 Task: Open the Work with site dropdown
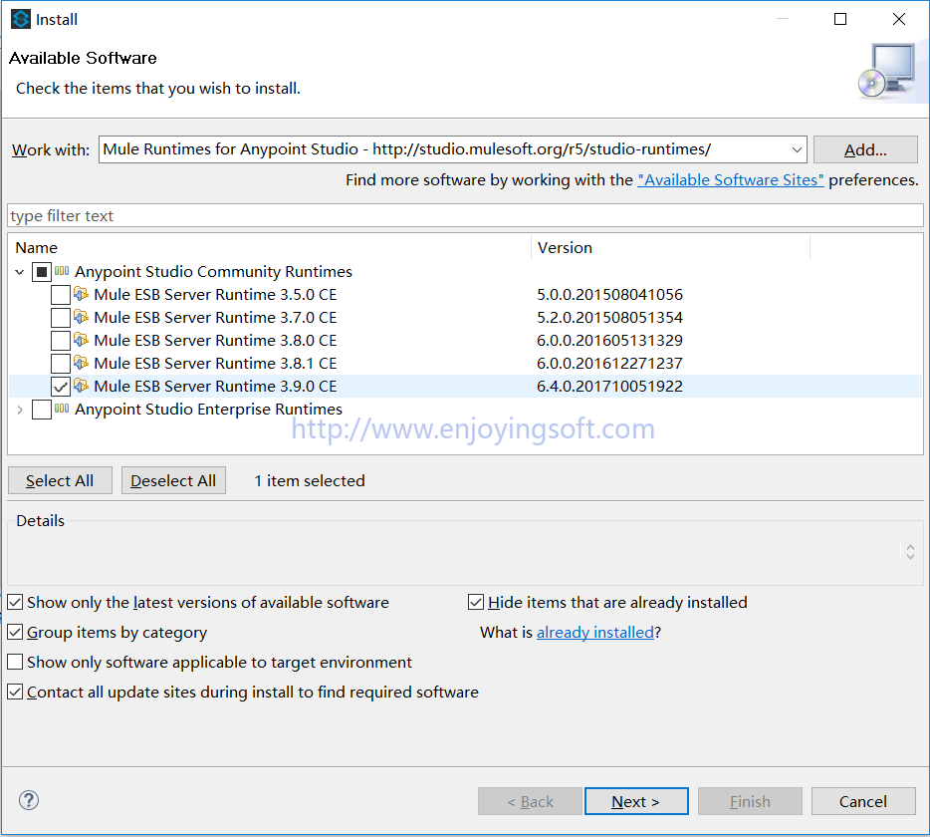click(x=797, y=149)
